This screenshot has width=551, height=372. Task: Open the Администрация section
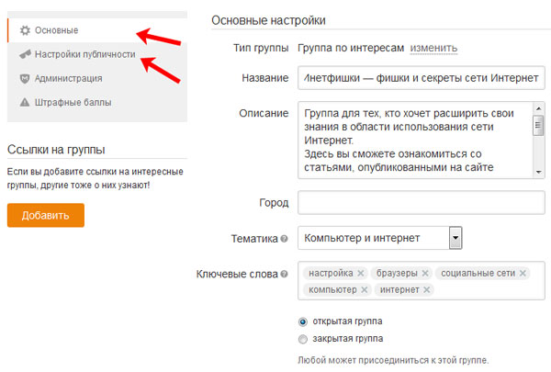[97, 78]
